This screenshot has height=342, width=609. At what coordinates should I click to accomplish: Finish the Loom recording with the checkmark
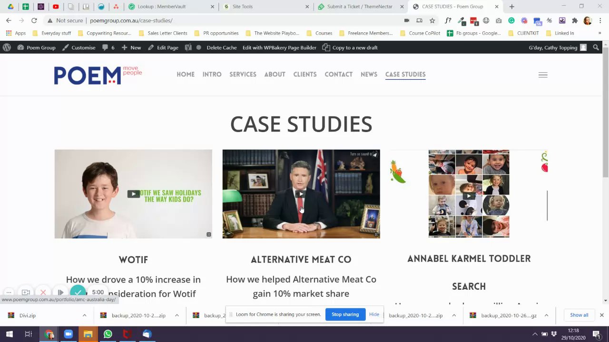point(78,293)
